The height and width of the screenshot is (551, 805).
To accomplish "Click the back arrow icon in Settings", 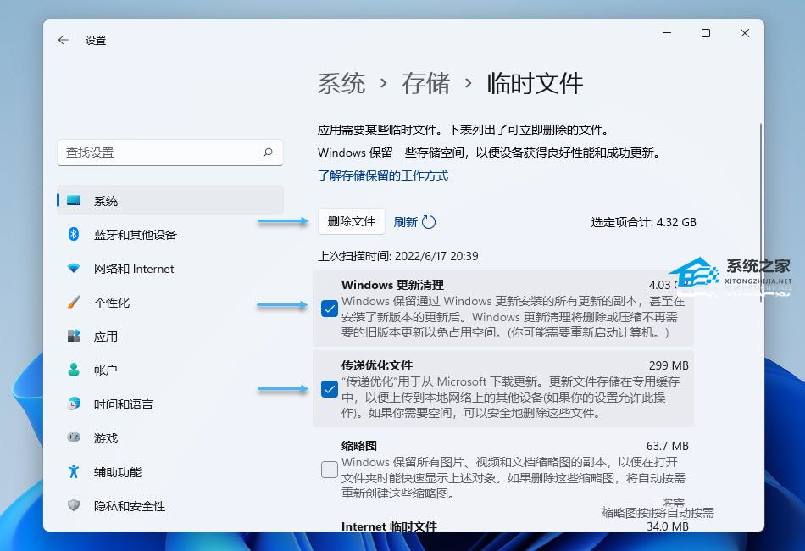I will [x=64, y=40].
